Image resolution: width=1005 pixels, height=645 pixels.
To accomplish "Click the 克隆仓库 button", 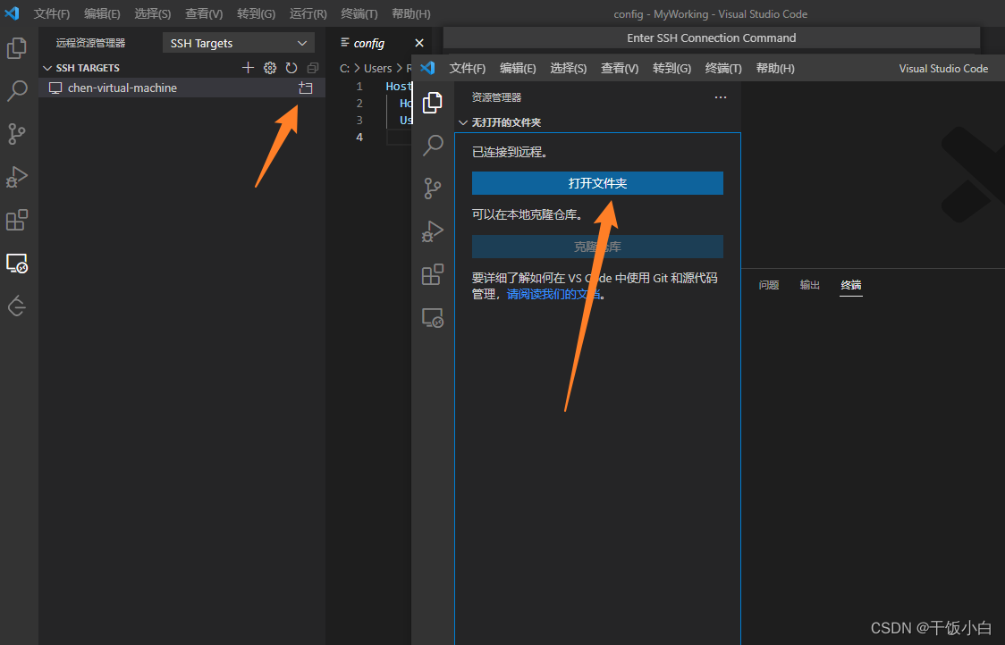I will [597, 247].
